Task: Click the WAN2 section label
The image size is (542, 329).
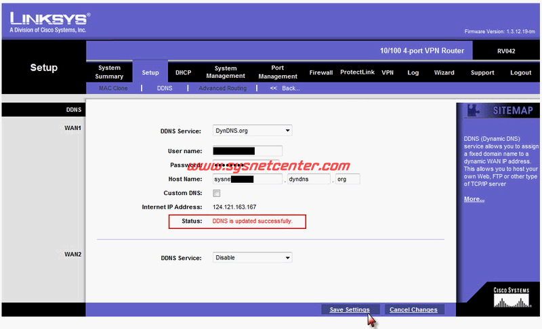Action: click(x=72, y=255)
